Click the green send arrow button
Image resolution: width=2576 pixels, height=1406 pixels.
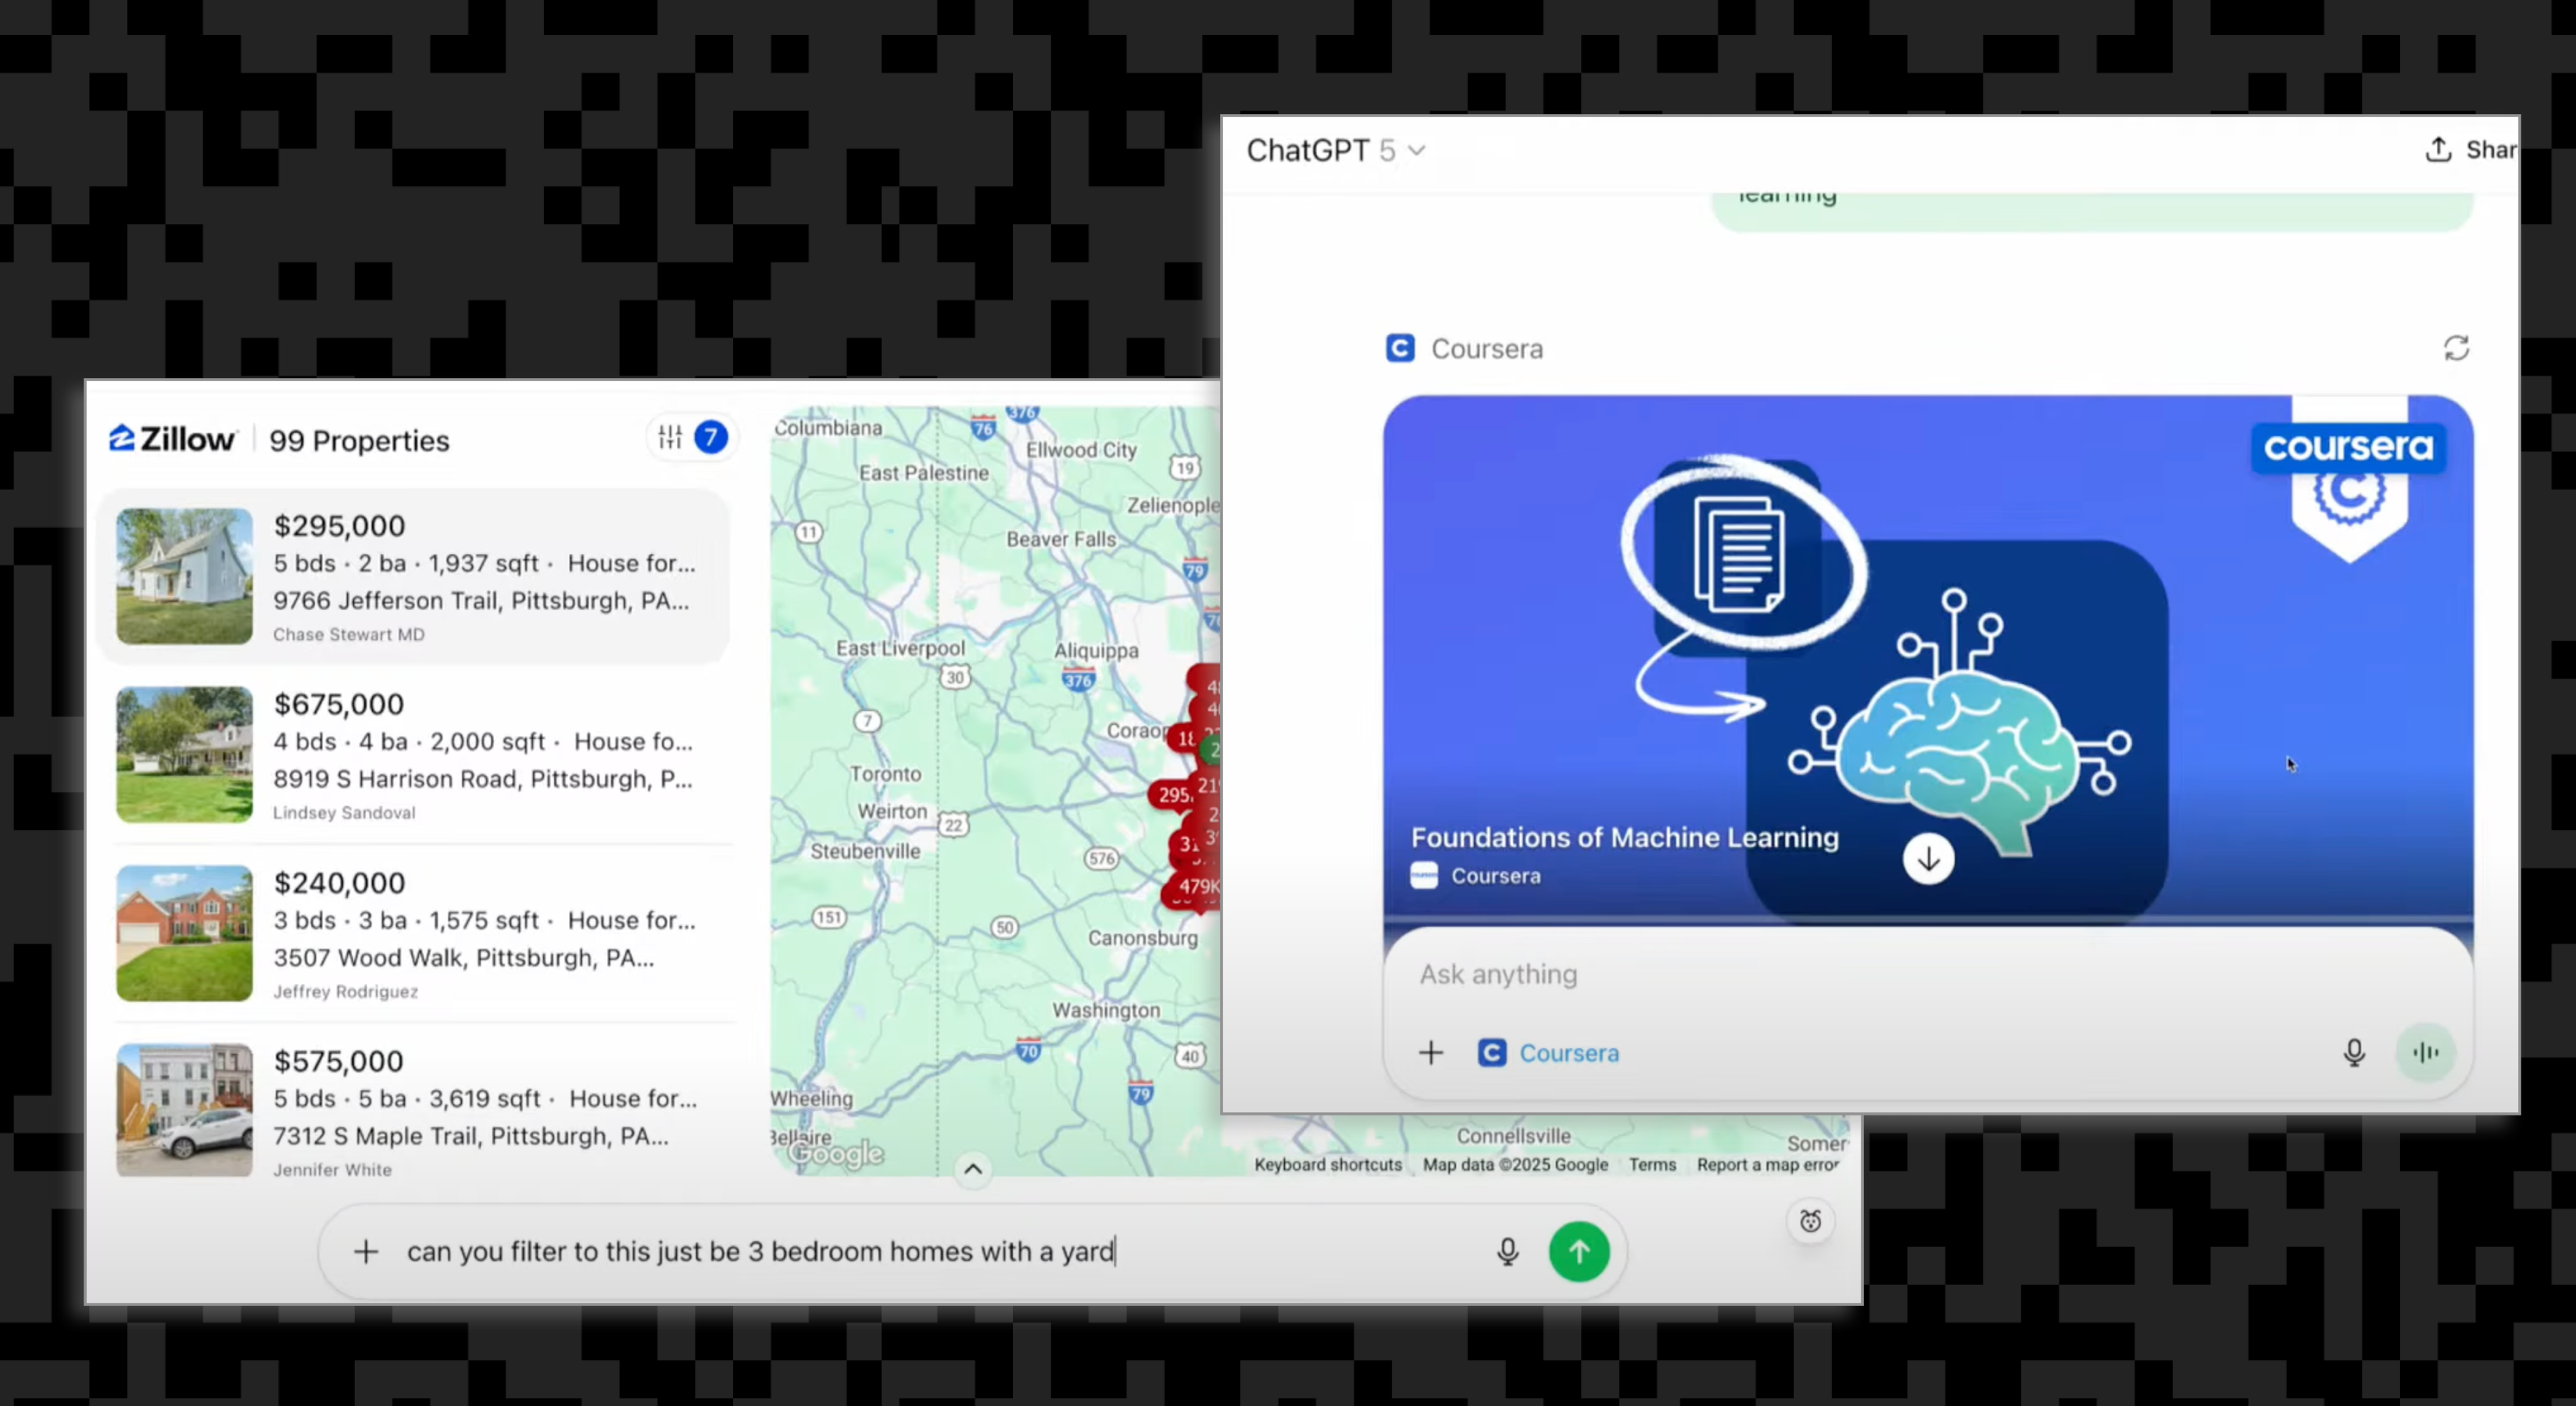tap(1579, 1251)
